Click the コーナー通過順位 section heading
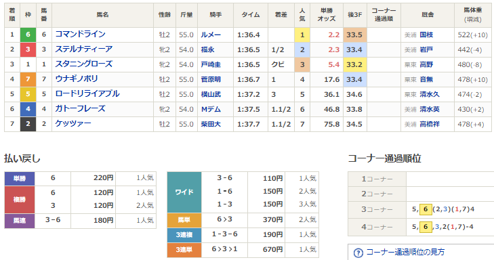The image size is (494, 260). click(384, 158)
